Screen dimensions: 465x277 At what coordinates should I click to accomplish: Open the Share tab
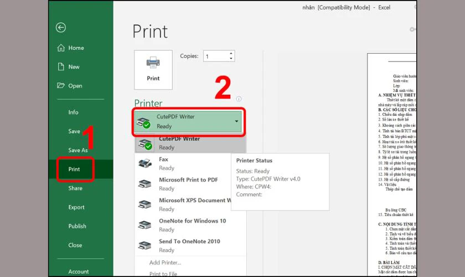[81, 188]
